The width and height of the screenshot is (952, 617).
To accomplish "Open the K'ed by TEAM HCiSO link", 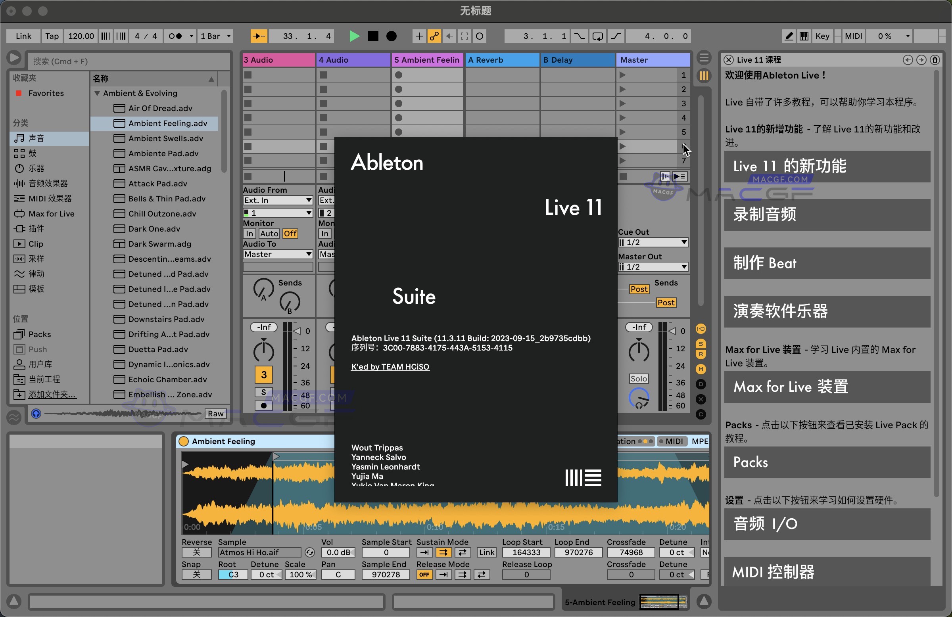I will pos(390,366).
